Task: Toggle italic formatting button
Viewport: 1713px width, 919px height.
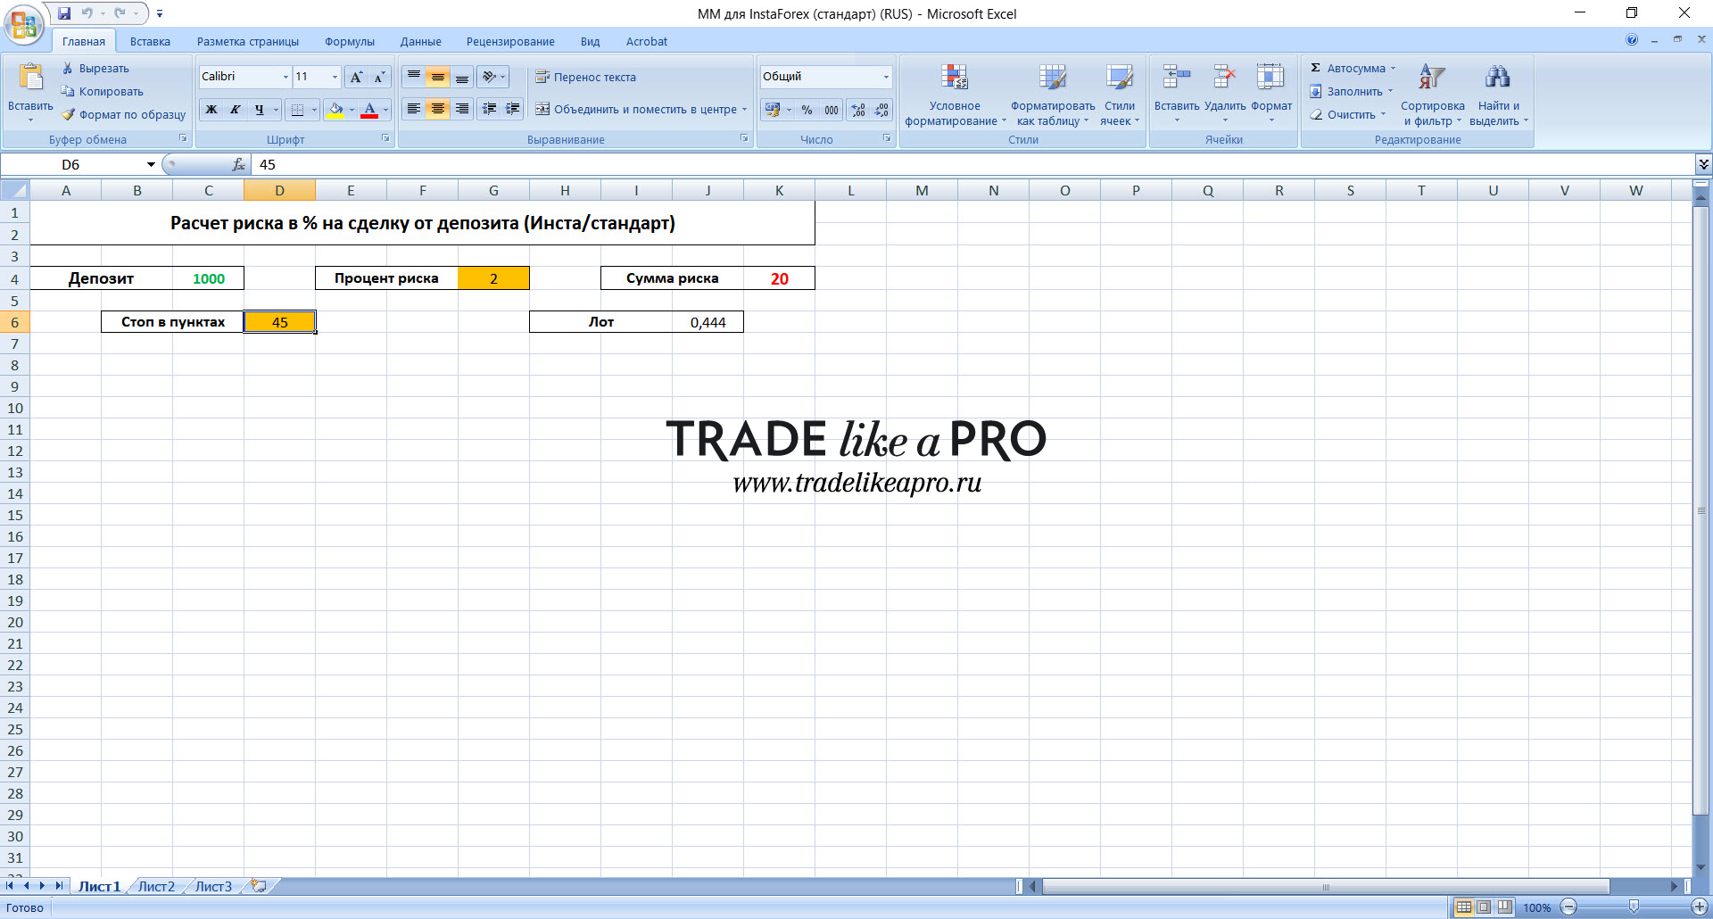Action: (236, 110)
